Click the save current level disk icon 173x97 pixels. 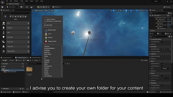[2, 7]
